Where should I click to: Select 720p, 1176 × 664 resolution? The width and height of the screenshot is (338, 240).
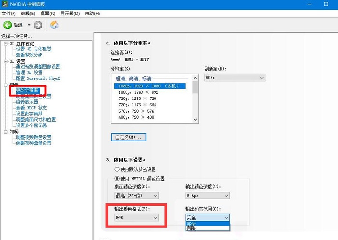(x=137, y=105)
